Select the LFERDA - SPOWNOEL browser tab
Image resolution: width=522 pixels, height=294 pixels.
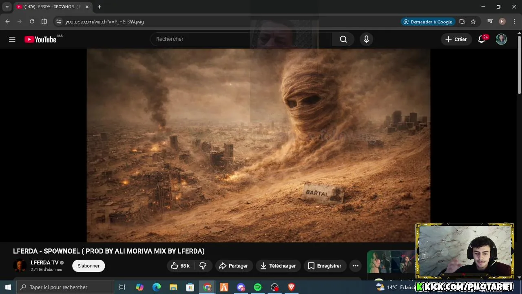(x=52, y=7)
